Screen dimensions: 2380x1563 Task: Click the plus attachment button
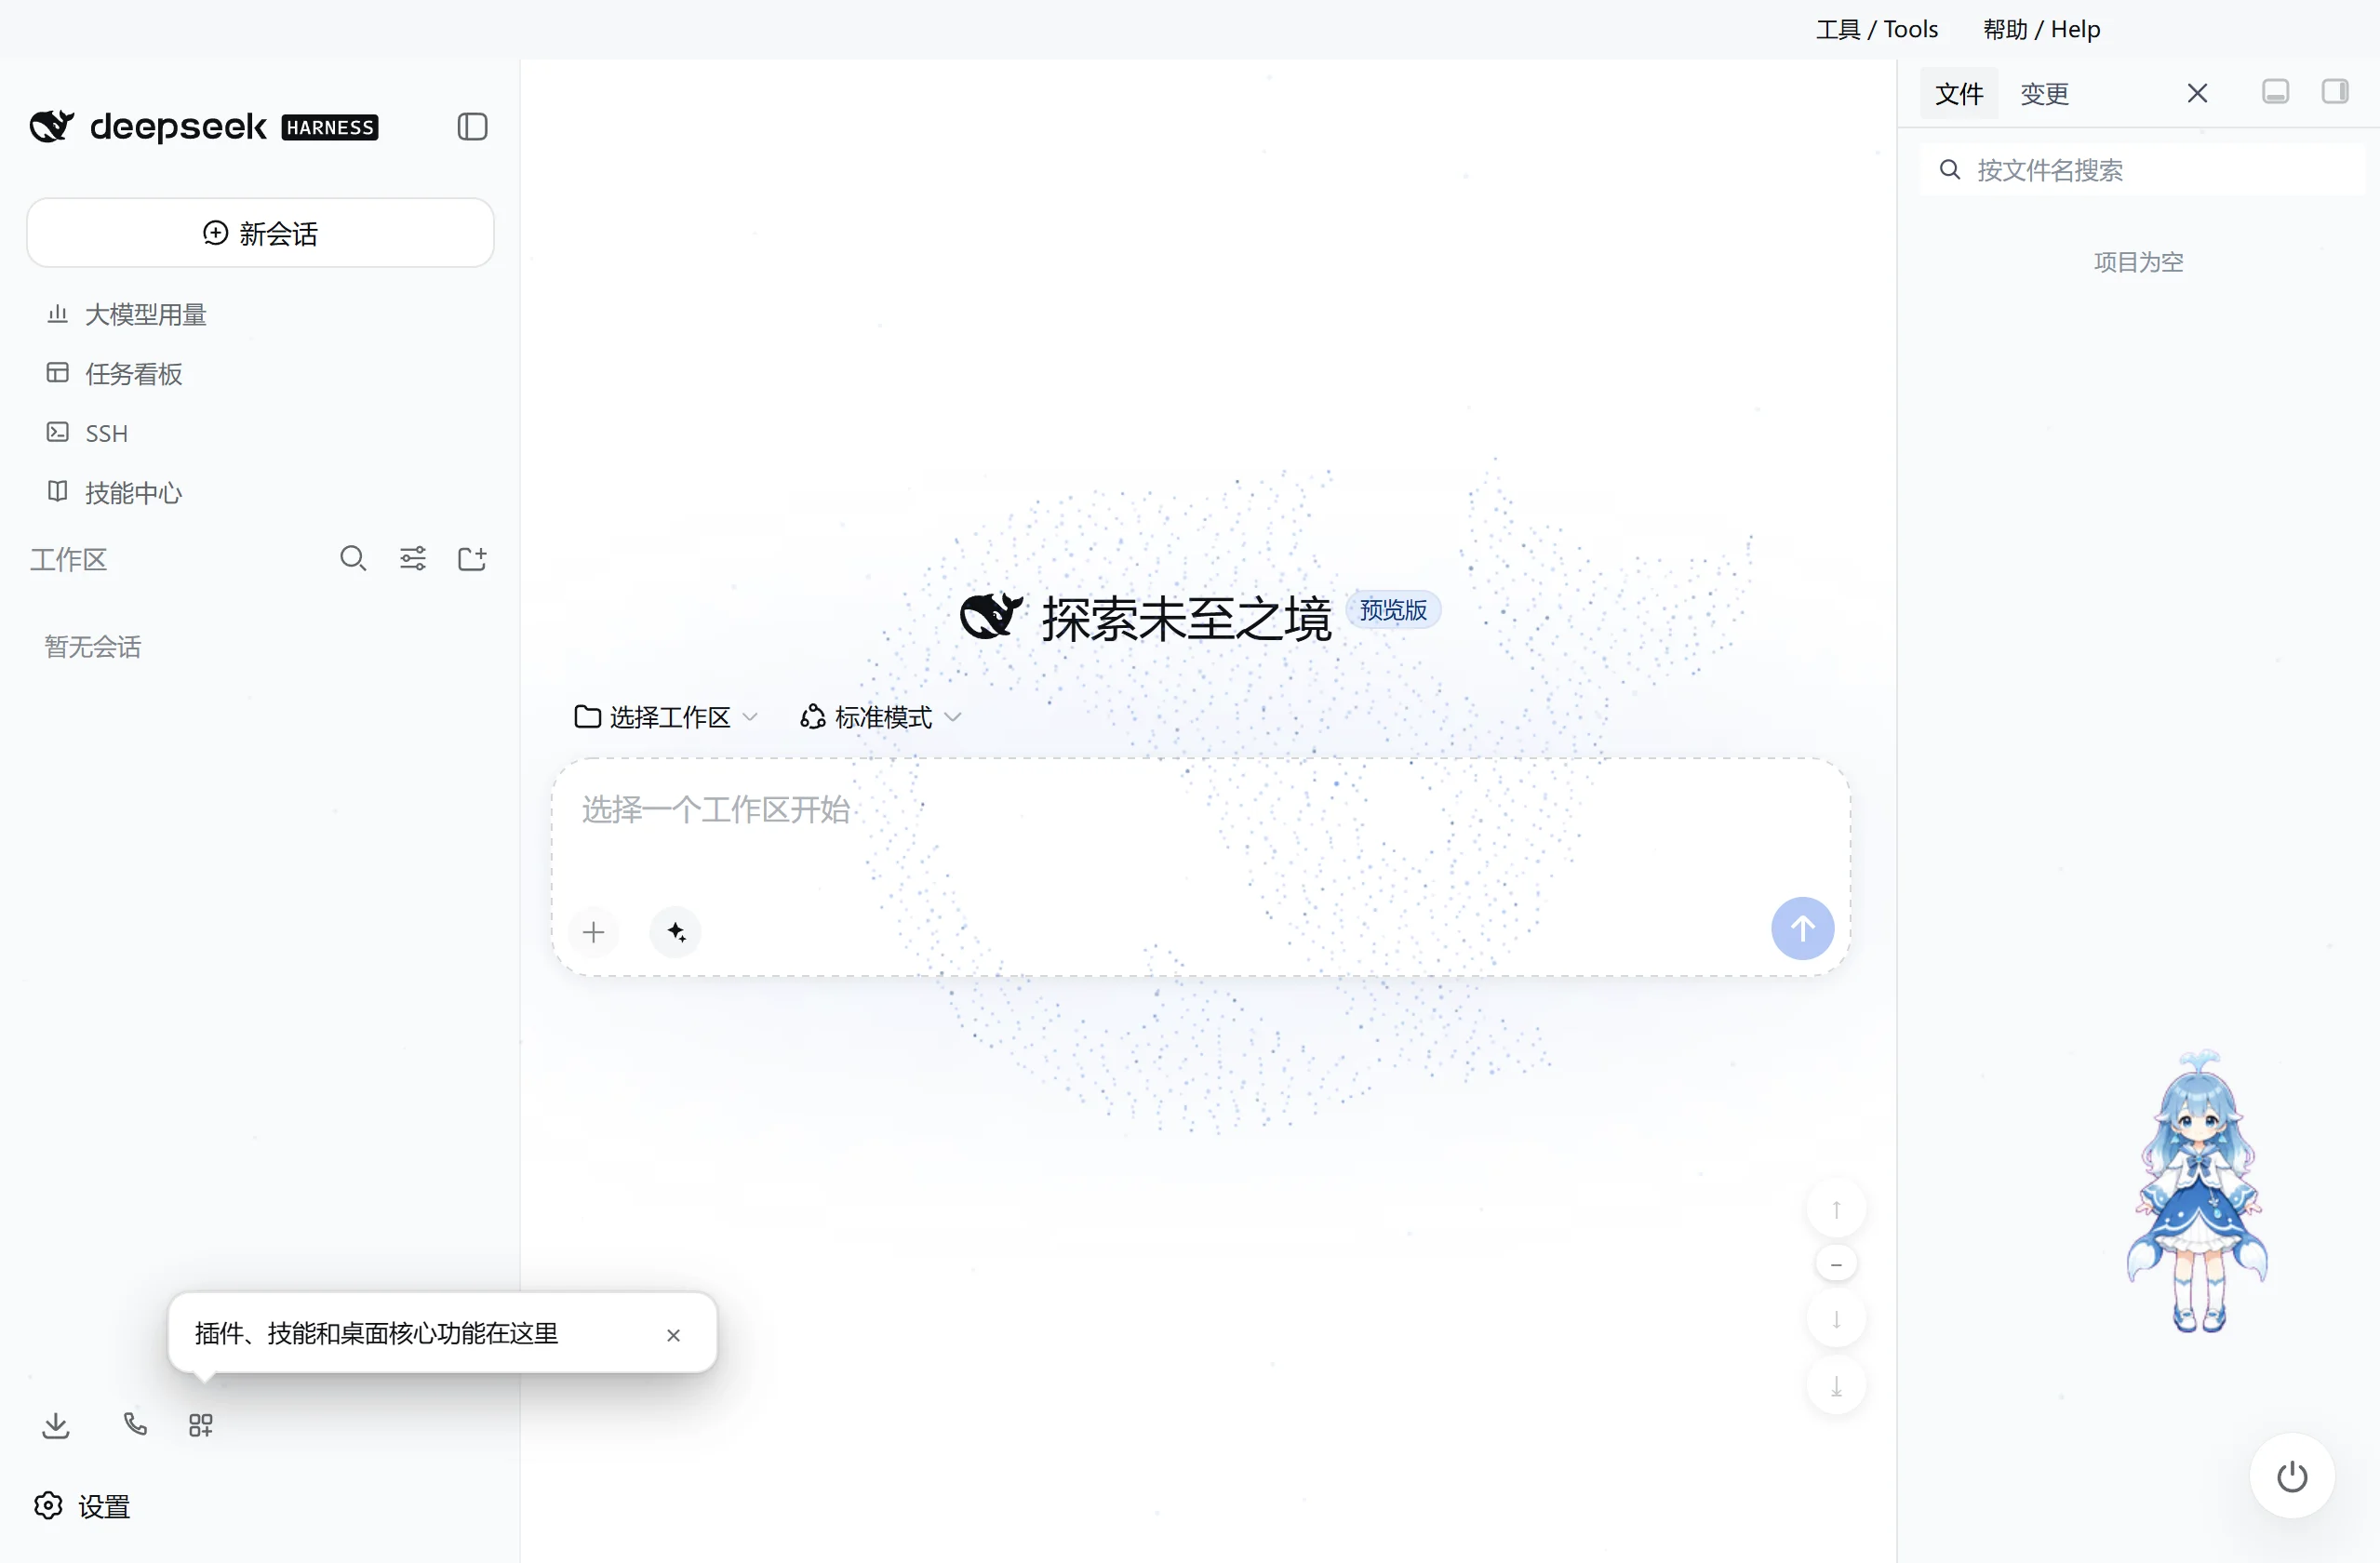point(594,932)
